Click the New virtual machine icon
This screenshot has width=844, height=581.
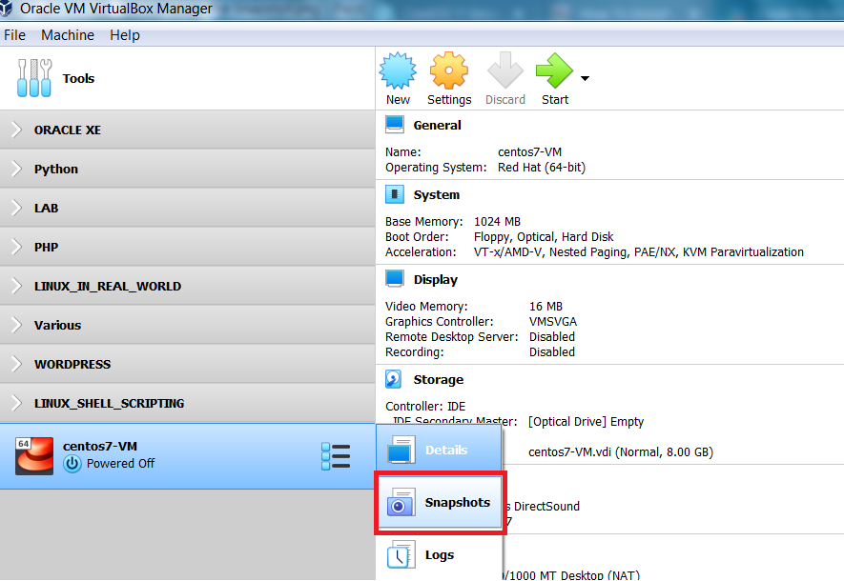pos(398,72)
